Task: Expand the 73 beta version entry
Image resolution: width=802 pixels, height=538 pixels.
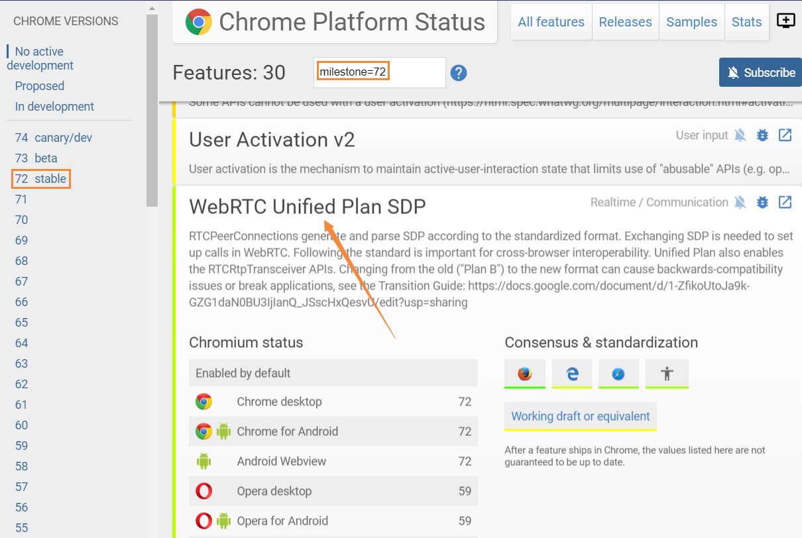Action: click(x=40, y=158)
